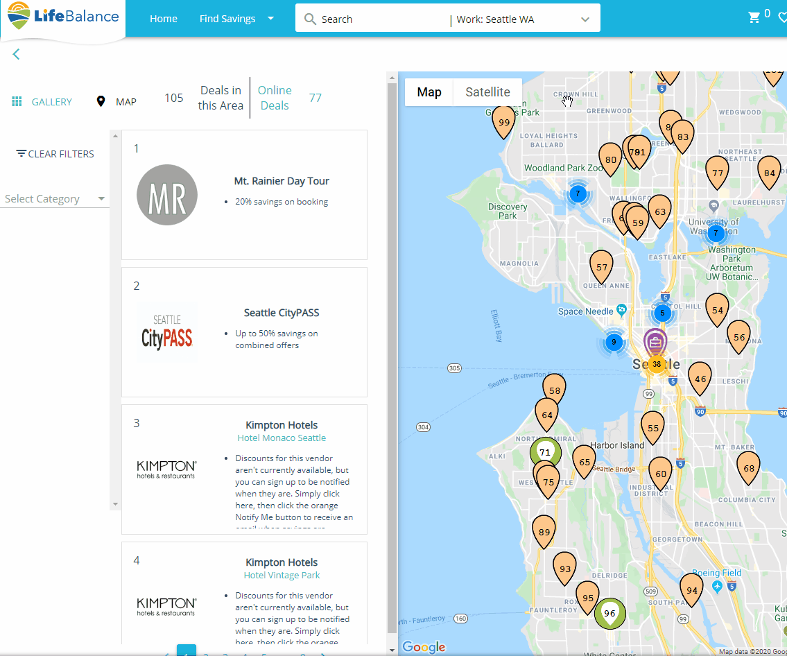This screenshot has height=656, width=787.
Task: Open the Select Category dropdown
Action: pos(54,199)
